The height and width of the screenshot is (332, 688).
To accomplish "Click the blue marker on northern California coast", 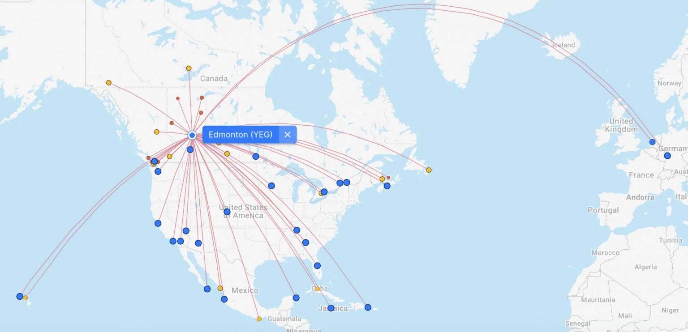I will click(x=158, y=223).
